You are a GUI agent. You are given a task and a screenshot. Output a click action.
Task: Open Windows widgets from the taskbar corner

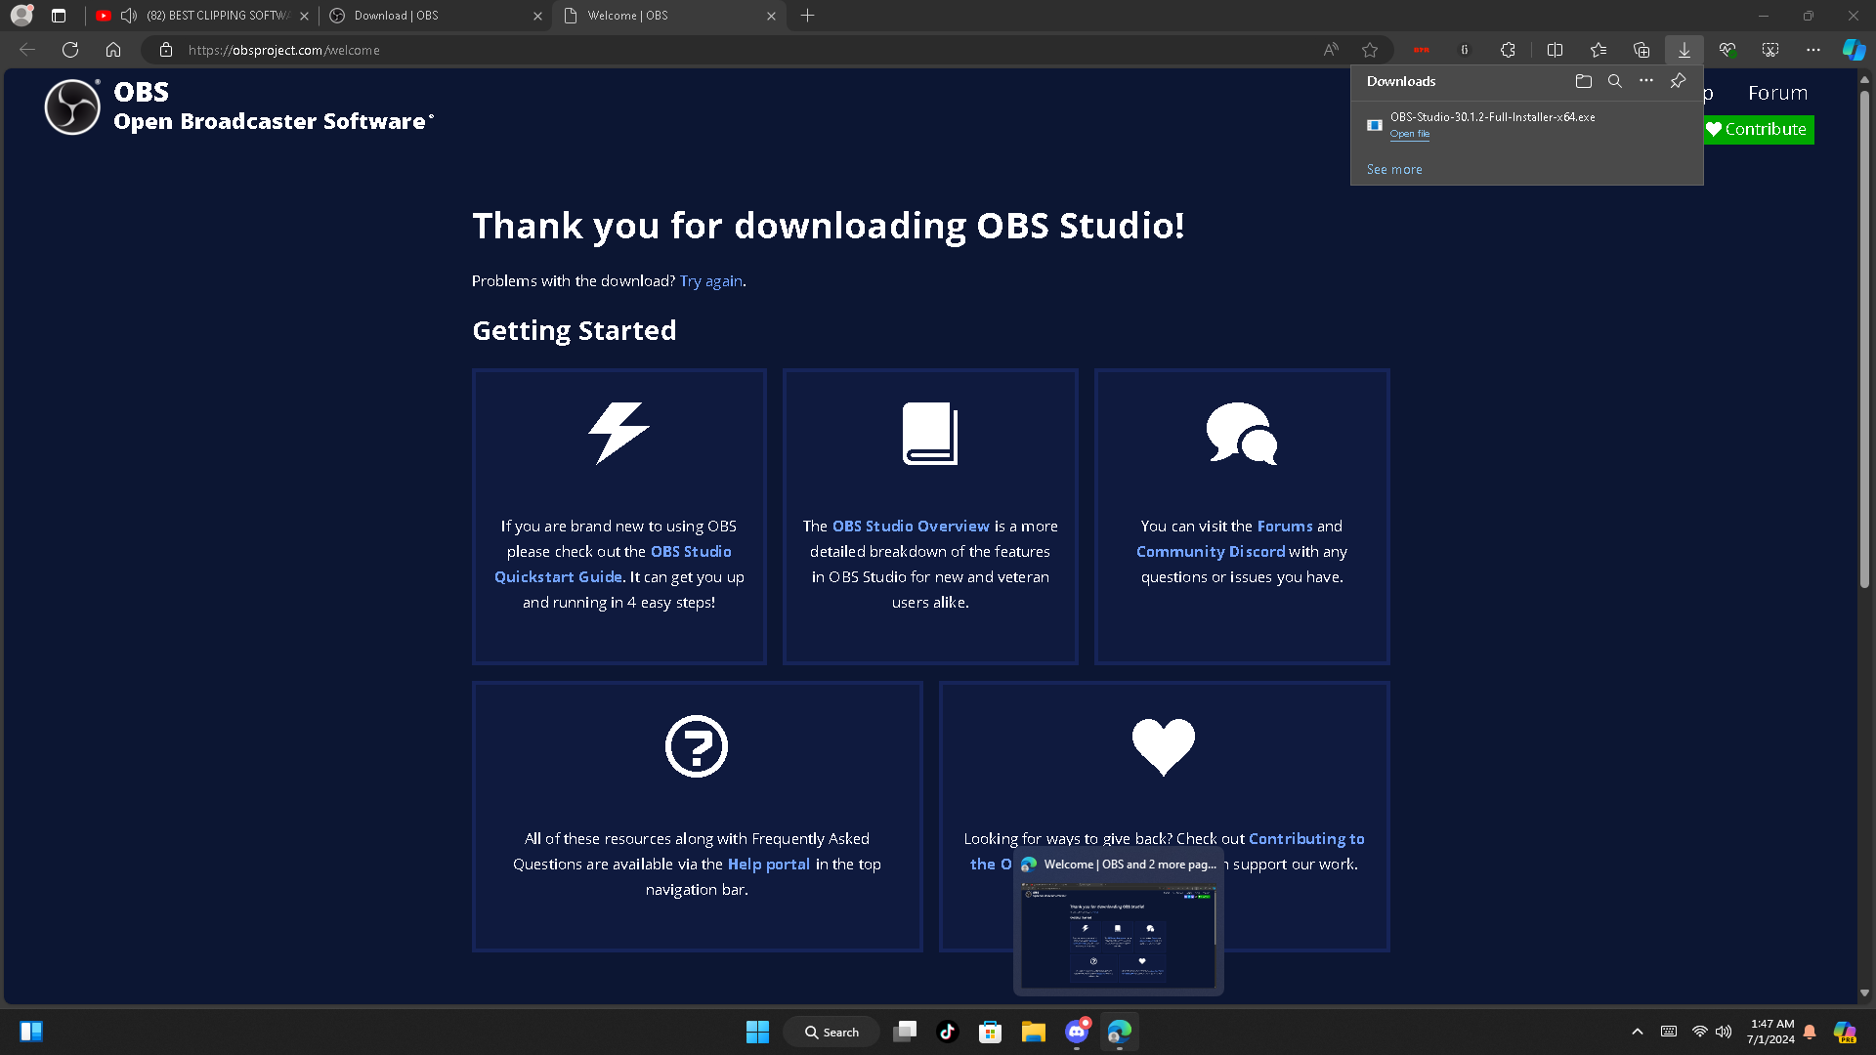point(31,1032)
